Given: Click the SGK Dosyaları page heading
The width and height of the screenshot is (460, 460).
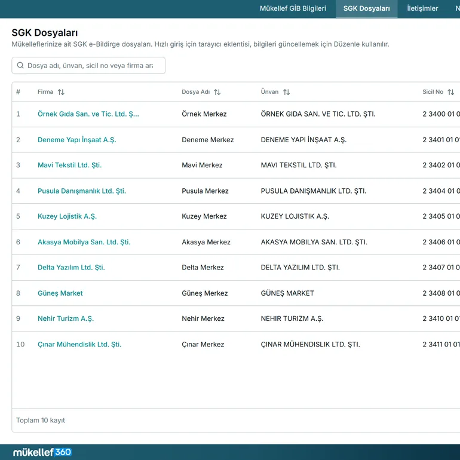Looking at the screenshot, I should pos(45,33).
